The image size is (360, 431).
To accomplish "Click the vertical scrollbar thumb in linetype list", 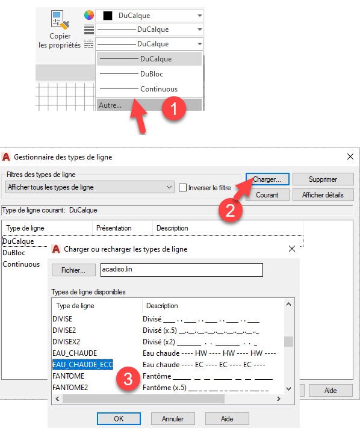I will (288, 342).
